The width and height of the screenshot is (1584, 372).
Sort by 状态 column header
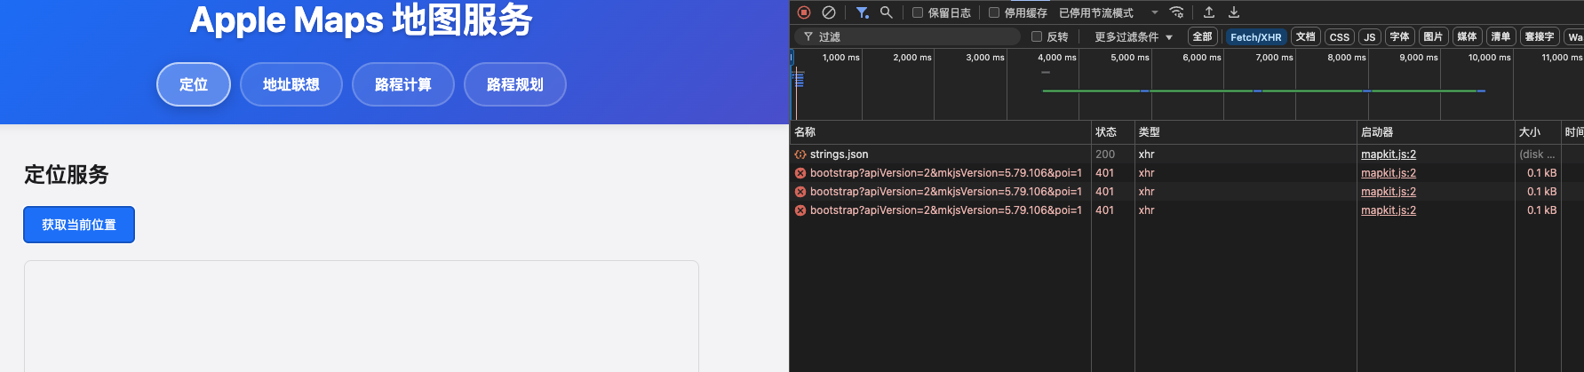(x=1113, y=132)
